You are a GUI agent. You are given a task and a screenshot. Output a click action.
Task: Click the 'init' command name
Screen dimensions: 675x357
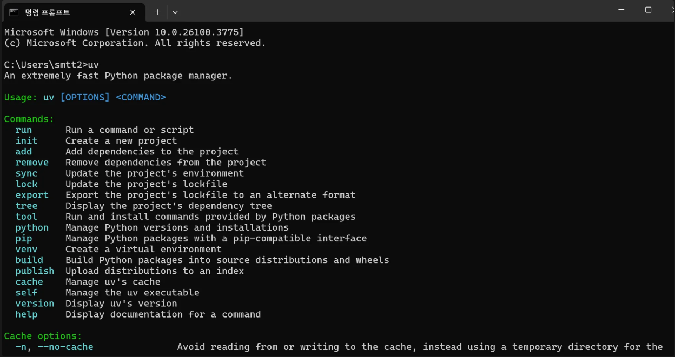coord(27,141)
